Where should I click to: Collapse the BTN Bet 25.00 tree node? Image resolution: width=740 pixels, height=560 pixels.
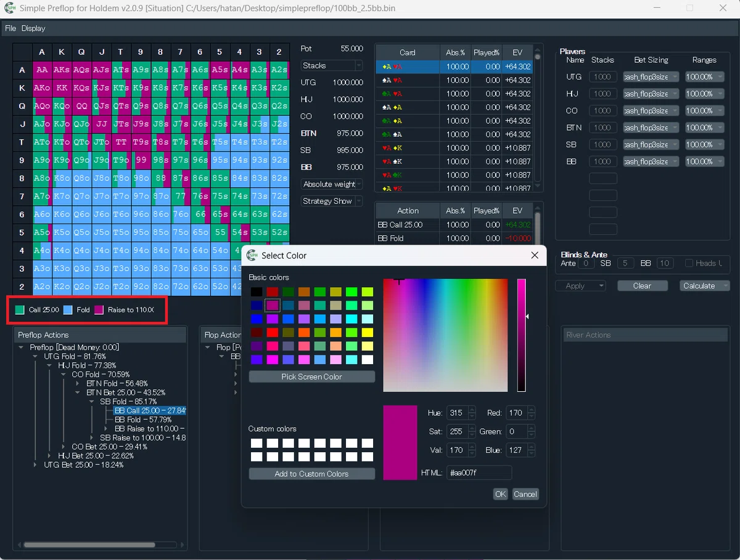pos(78,392)
